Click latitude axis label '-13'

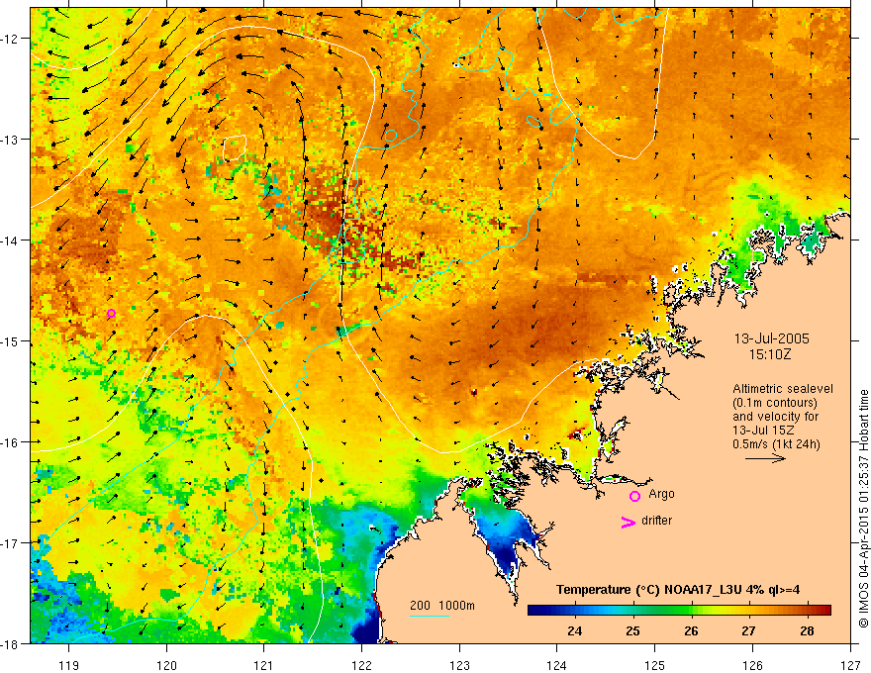(10, 140)
